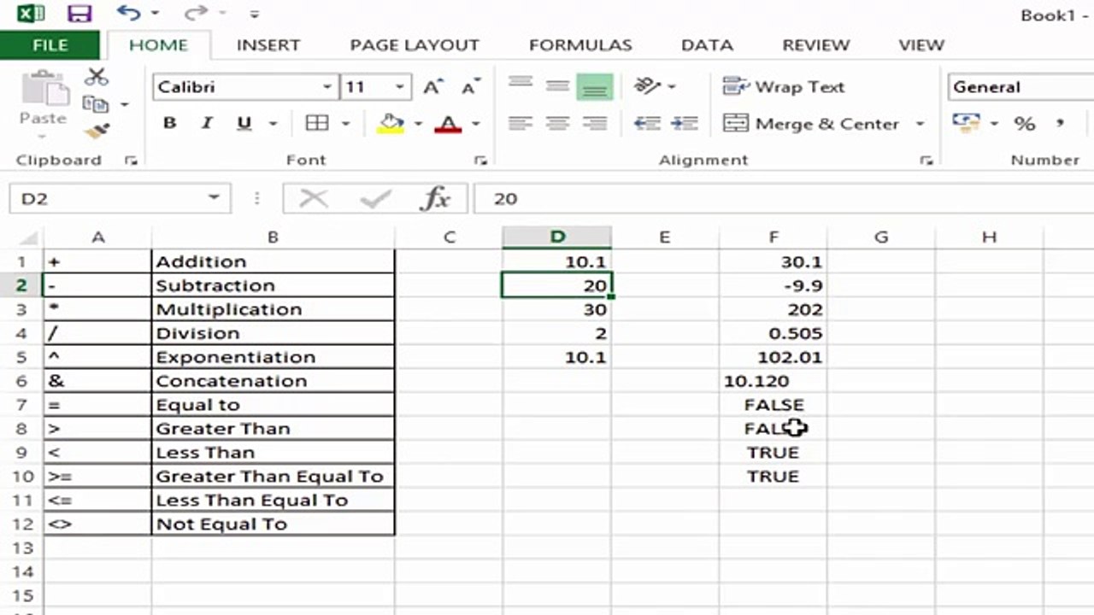Toggle Center alignment

tap(557, 124)
